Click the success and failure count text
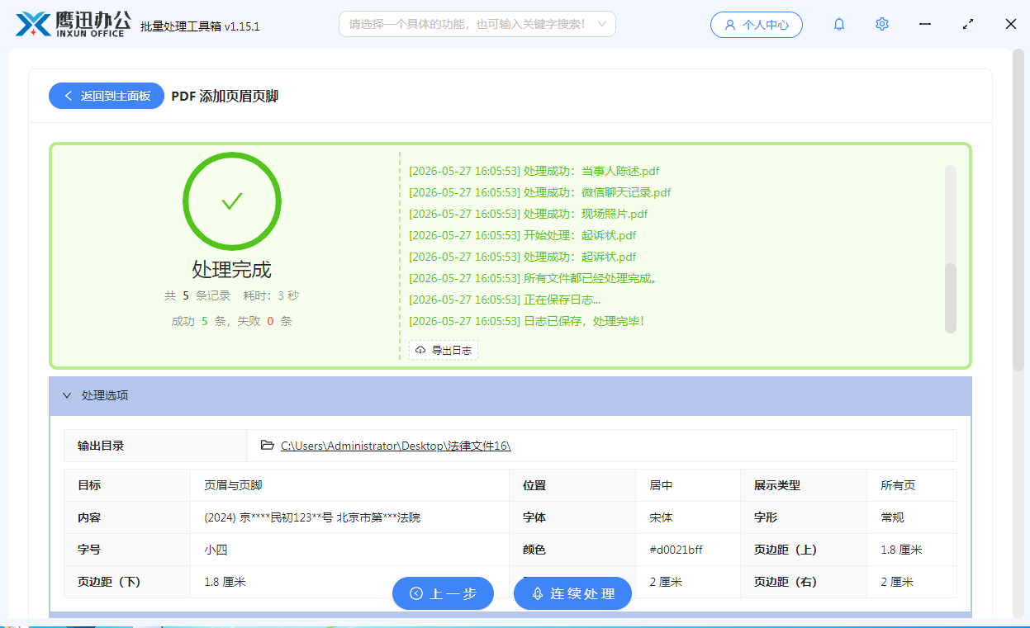1030x628 pixels. coord(232,321)
